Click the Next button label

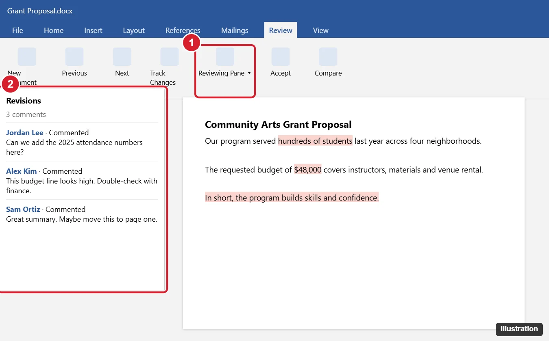[x=122, y=73]
